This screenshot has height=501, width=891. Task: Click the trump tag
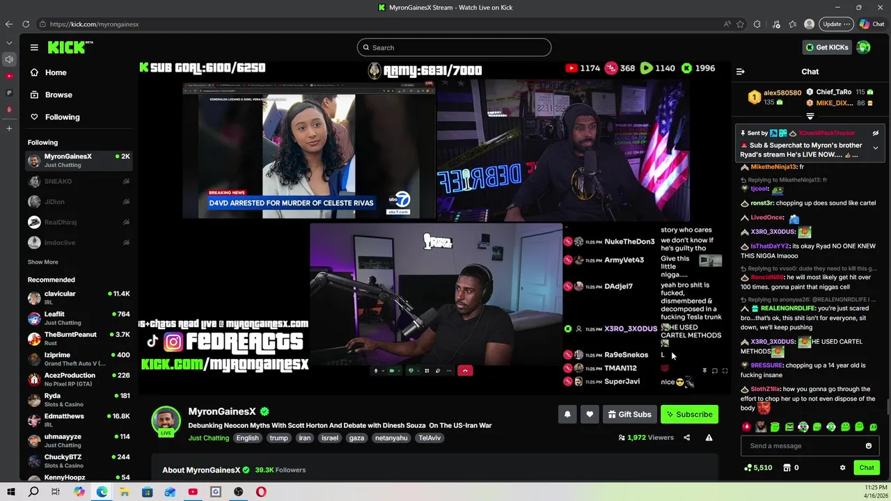[279, 438]
